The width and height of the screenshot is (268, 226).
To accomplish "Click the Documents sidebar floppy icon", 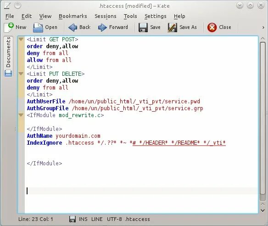I will pyautogui.click(x=8, y=73).
